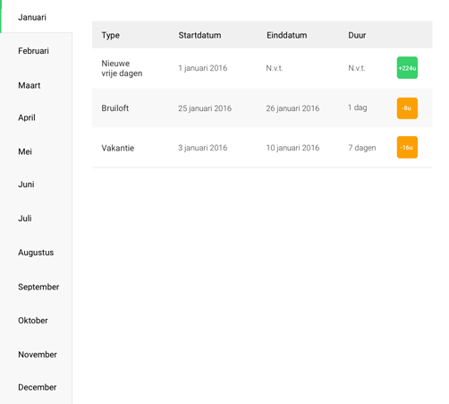Select the September tab

click(36, 287)
